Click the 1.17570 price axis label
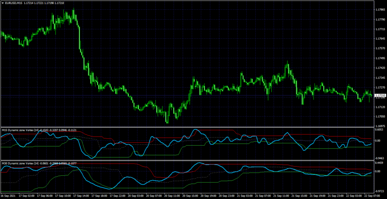Viewport: 387px width, 199px height. click(x=380, y=48)
